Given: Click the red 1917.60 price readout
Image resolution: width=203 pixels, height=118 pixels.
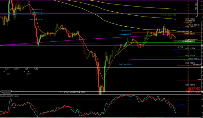Looking at the screenshot, I should point(194,89).
